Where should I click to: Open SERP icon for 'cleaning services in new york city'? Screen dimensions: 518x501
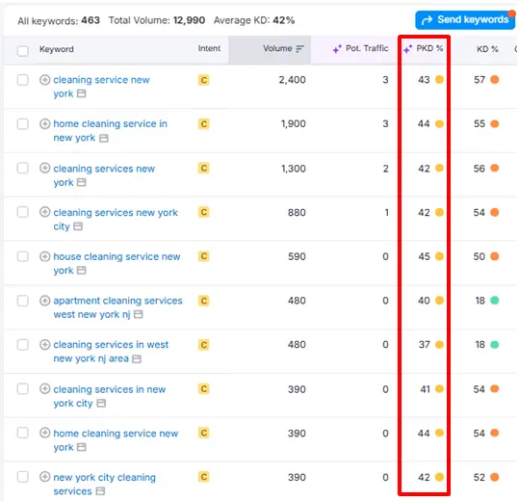point(101,403)
